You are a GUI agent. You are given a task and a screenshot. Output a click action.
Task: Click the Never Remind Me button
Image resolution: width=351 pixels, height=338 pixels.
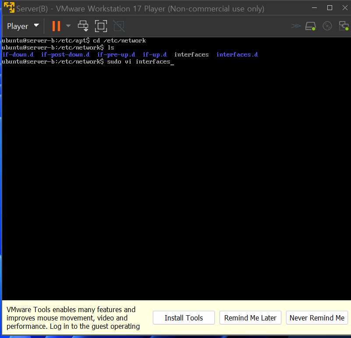coord(317,318)
